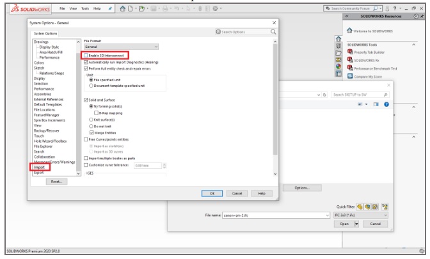Toggle Perform full entity check checkbox
The height and width of the screenshot is (259, 430).
tap(86, 68)
